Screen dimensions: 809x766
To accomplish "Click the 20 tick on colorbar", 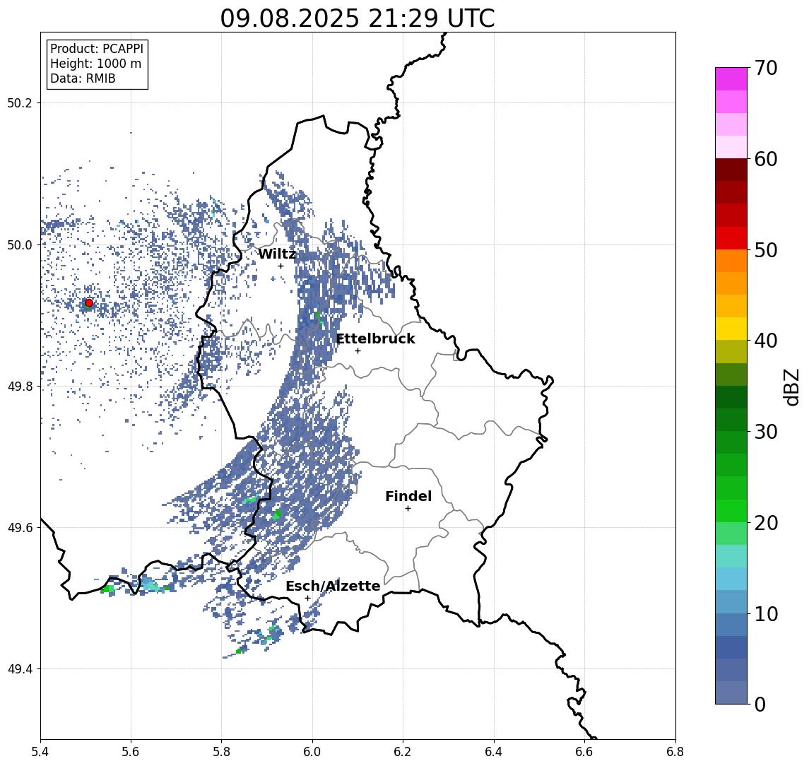I will 765,522.
